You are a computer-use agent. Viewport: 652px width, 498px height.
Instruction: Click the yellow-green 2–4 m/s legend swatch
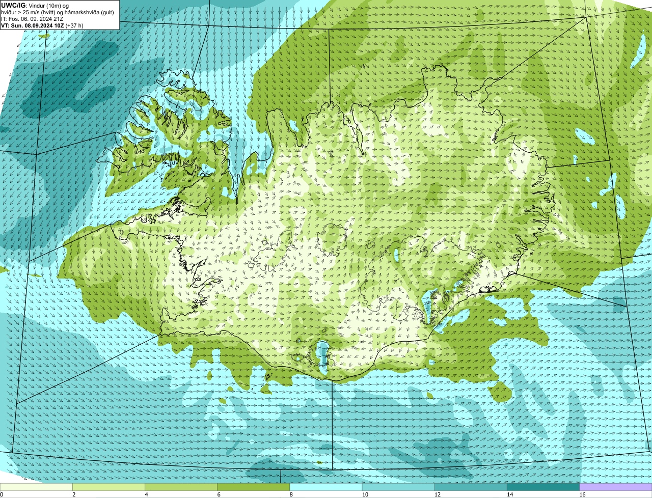[x=108, y=487]
